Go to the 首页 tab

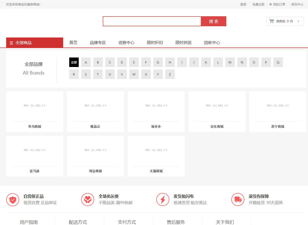[73, 42]
